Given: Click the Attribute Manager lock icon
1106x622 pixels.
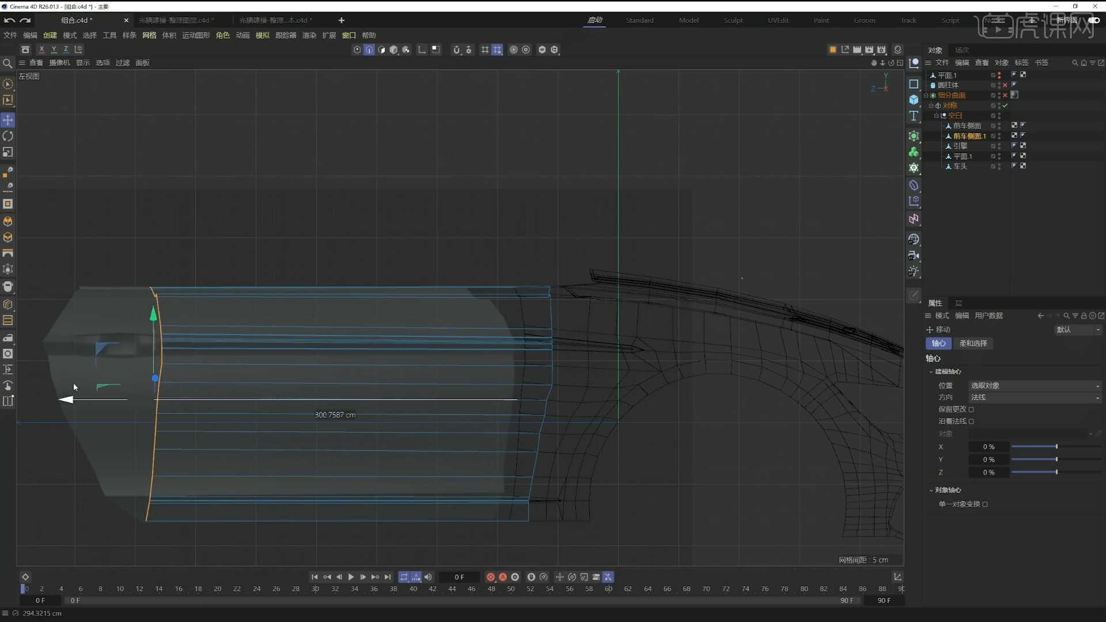Looking at the screenshot, I should 1084,316.
